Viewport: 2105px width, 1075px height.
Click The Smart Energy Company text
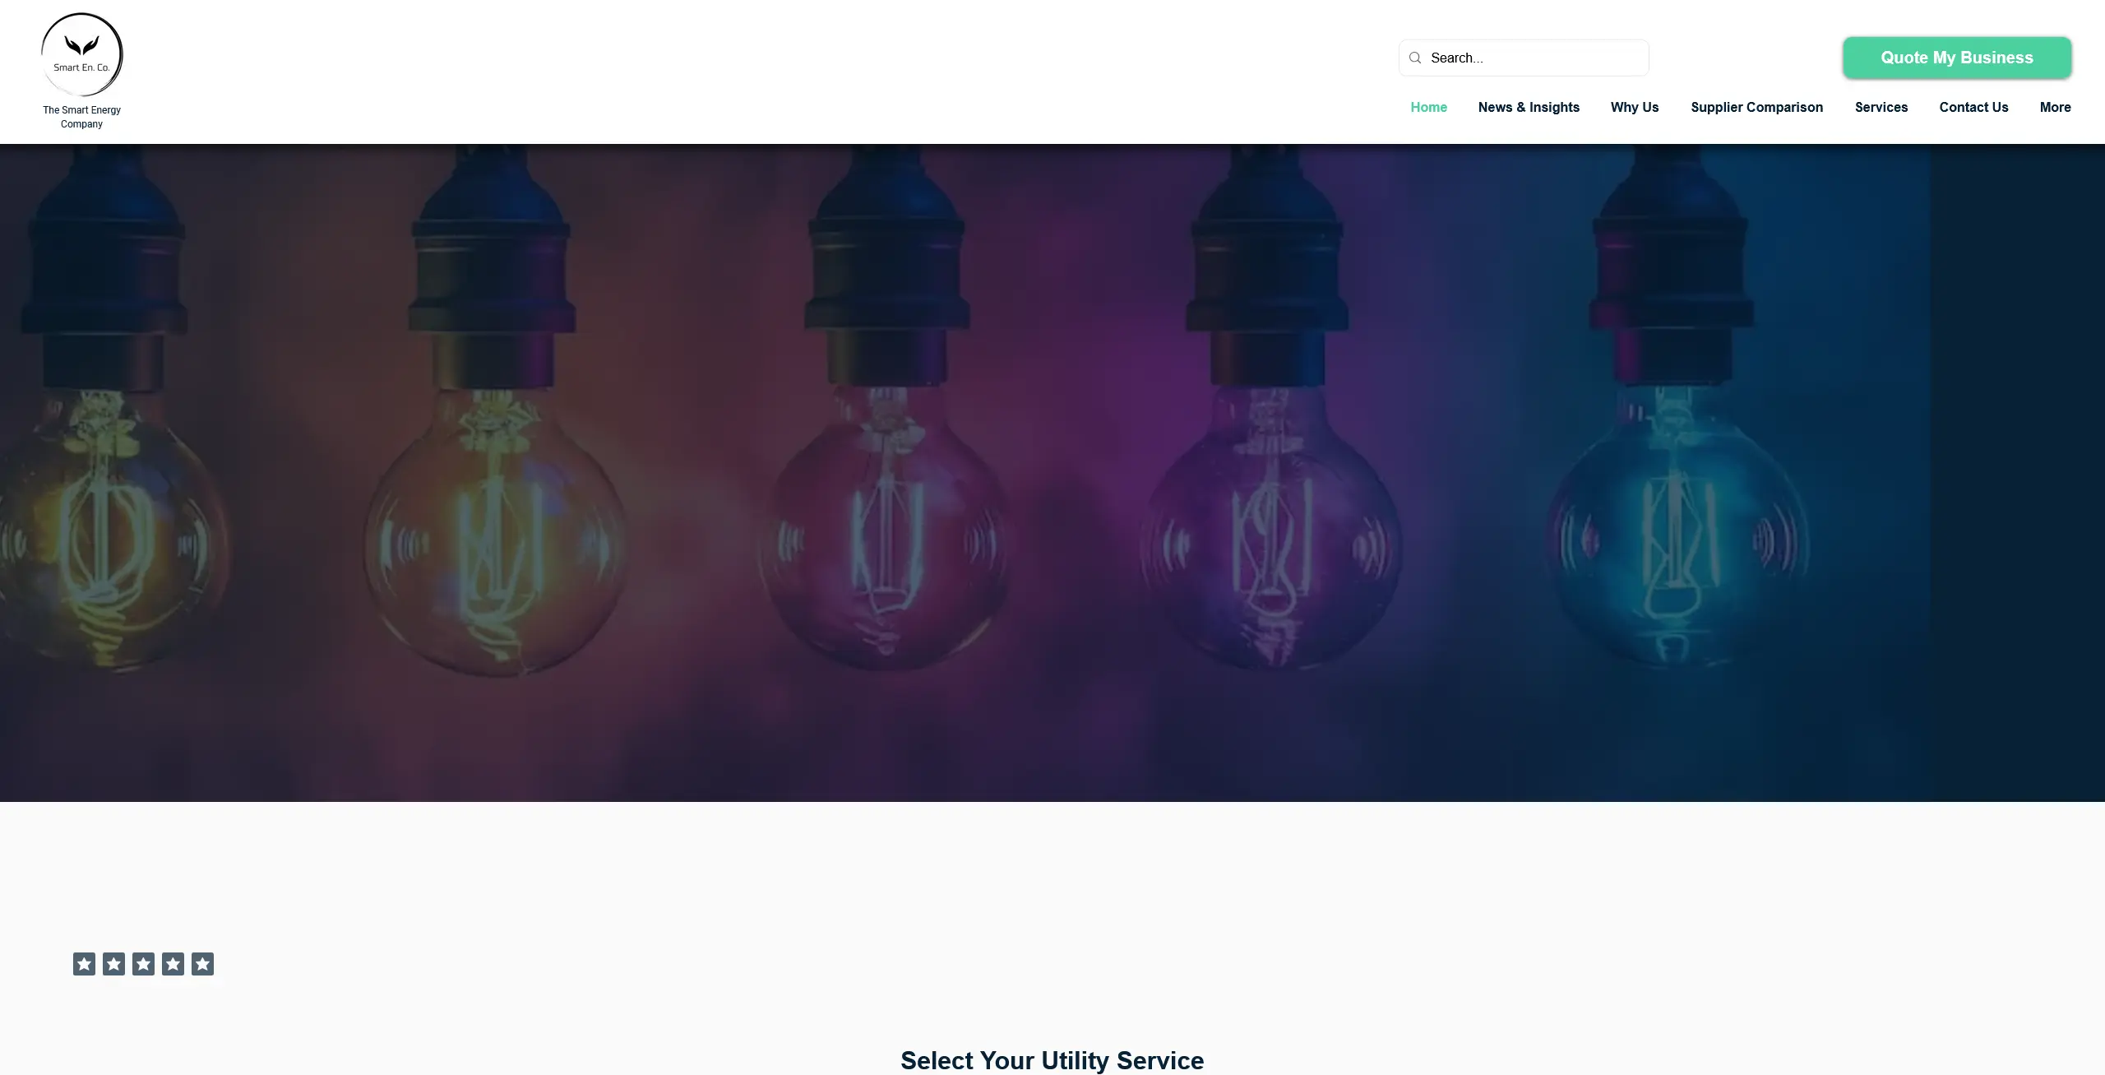pos(81,117)
